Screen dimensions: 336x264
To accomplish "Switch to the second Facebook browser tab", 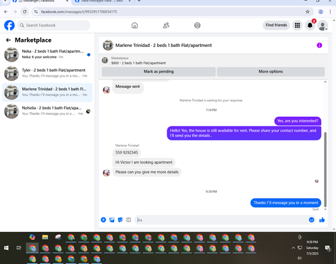I will pos(102,1).
